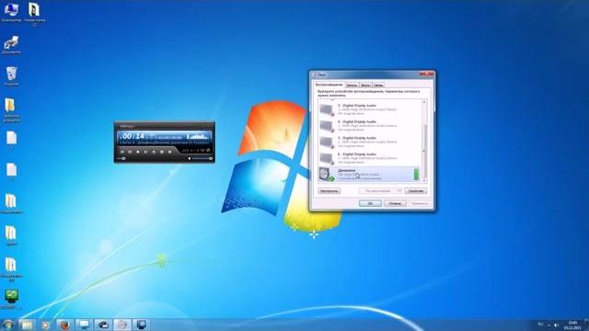This screenshot has height=331, width=589.
Task: Click the '6 - Digital Display Audio' monitor icon
Action: point(327,158)
